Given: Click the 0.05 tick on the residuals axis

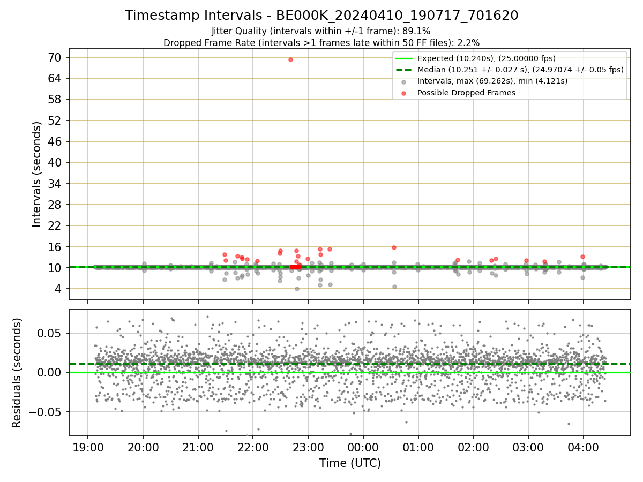Looking at the screenshot, I should coord(51,333).
